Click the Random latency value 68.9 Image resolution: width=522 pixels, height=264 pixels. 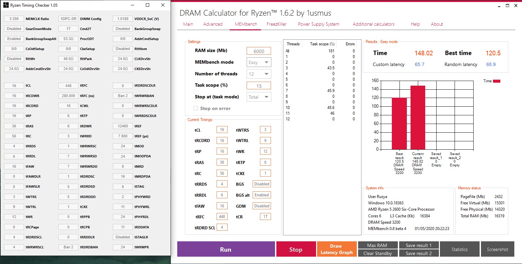[x=491, y=64]
